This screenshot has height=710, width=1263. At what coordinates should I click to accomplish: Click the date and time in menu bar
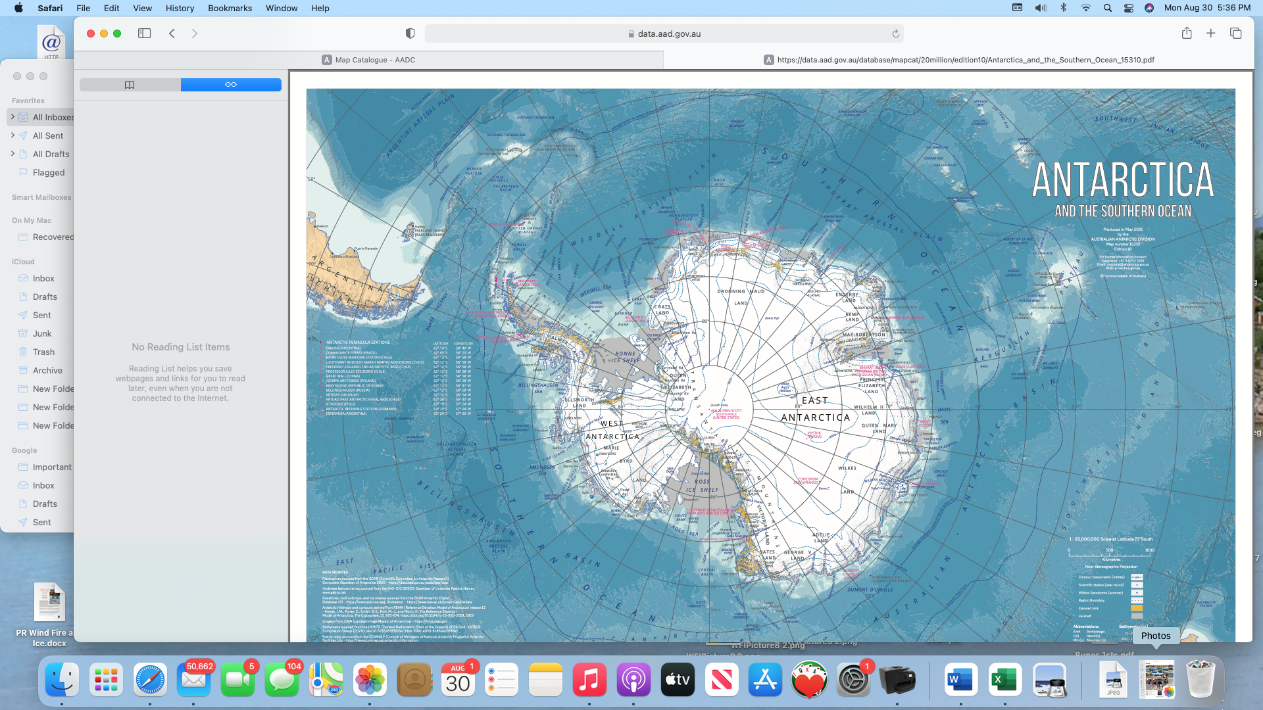pyautogui.click(x=1207, y=8)
